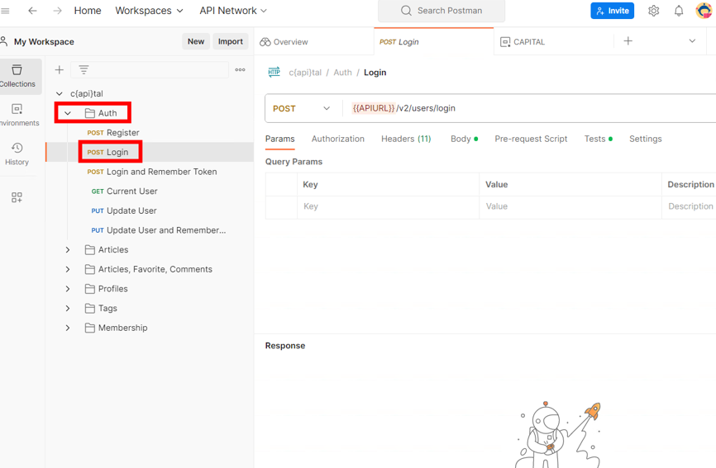Screen dimensions: 716x468
Task: Open the Workspaces dropdown
Action: pos(149,11)
